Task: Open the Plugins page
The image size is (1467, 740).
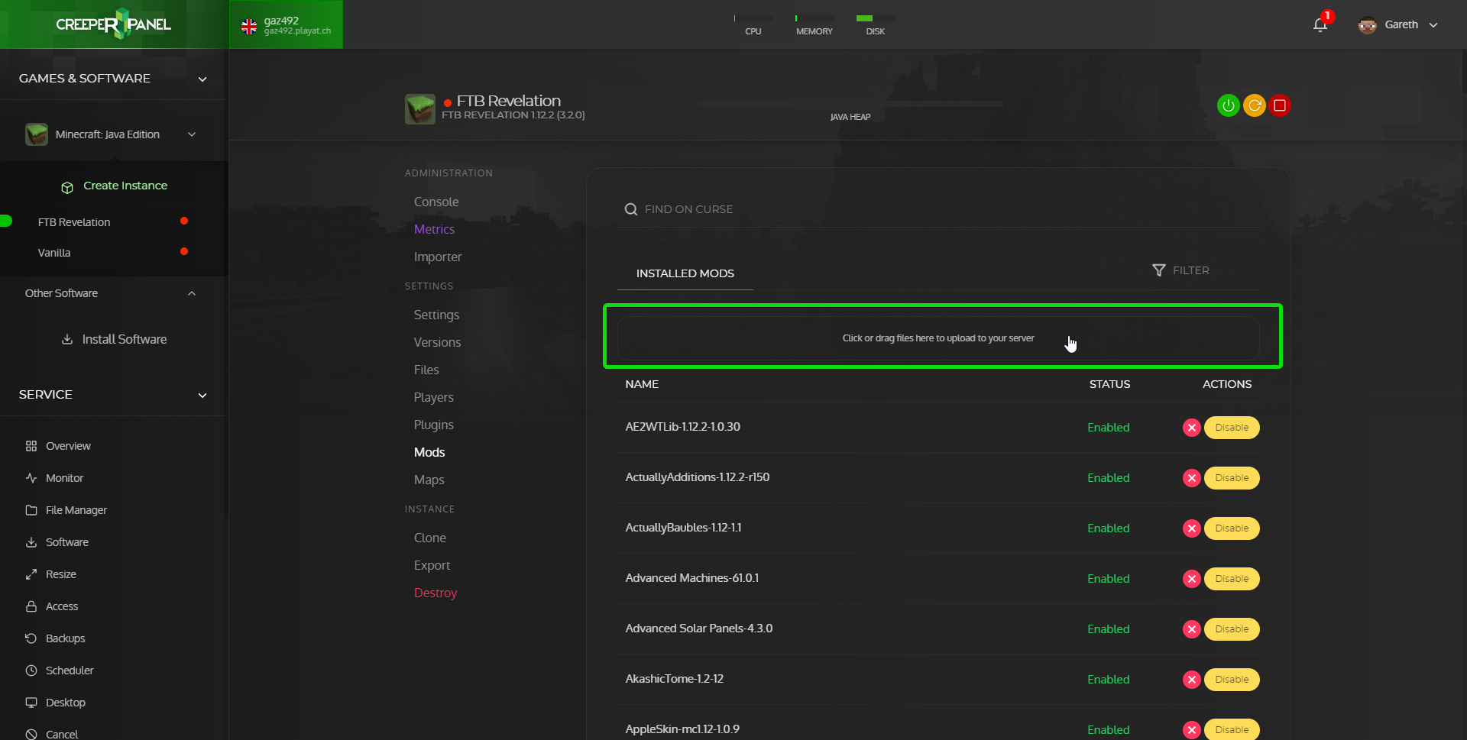Action: pyautogui.click(x=433, y=425)
